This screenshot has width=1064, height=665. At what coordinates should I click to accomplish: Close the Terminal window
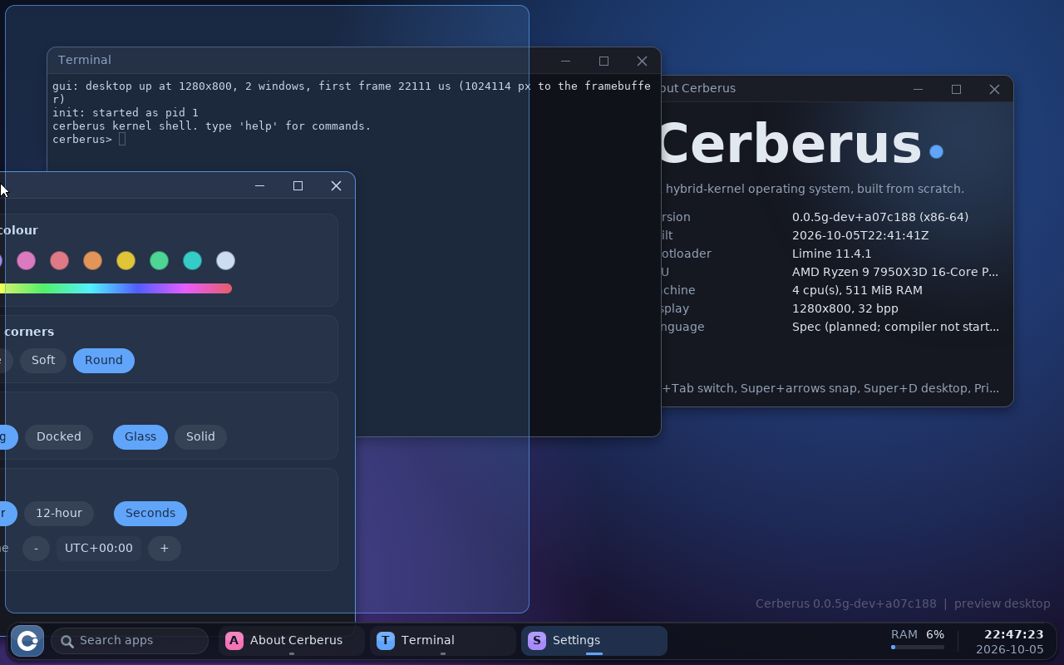pyautogui.click(x=642, y=61)
